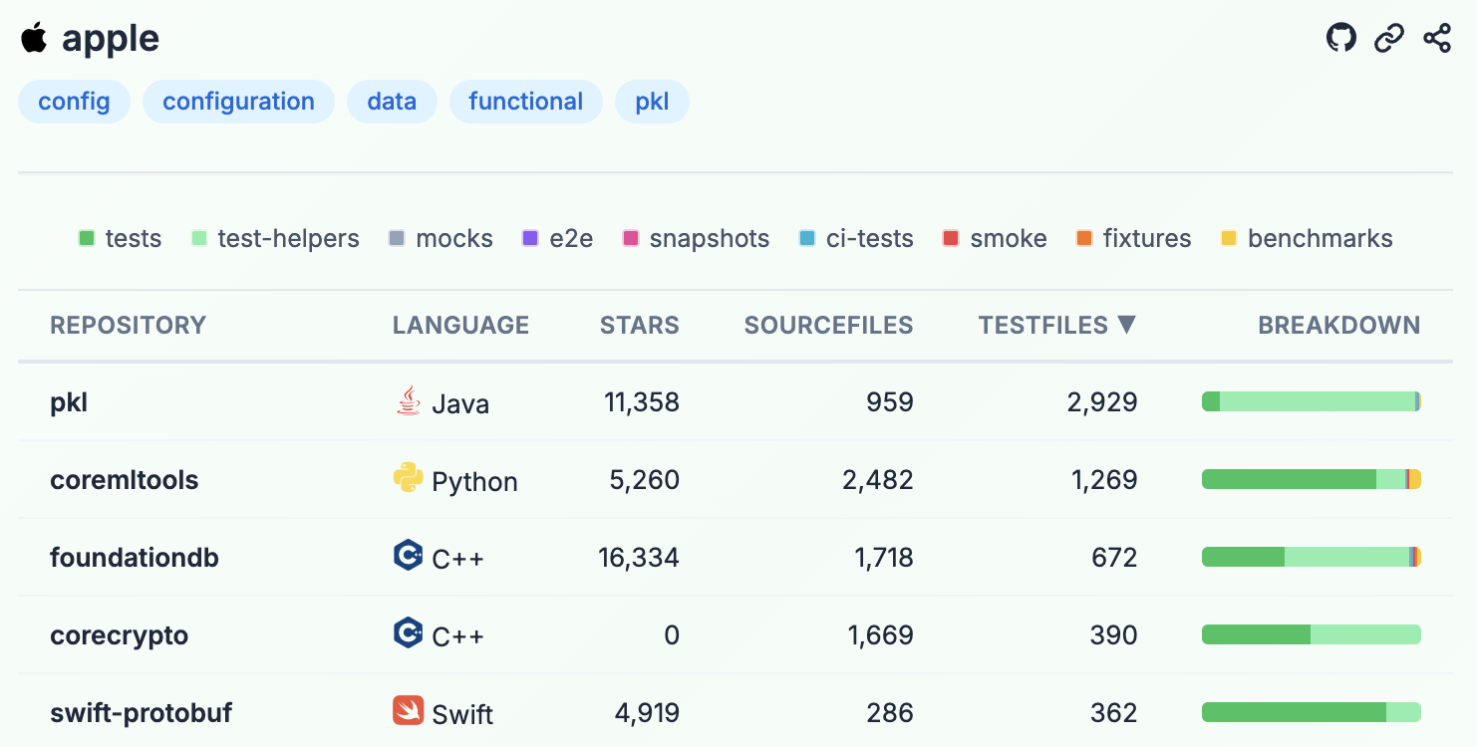The image size is (1477, 747).
Task: Select the configuration topic tag
Action: (238, 102)
